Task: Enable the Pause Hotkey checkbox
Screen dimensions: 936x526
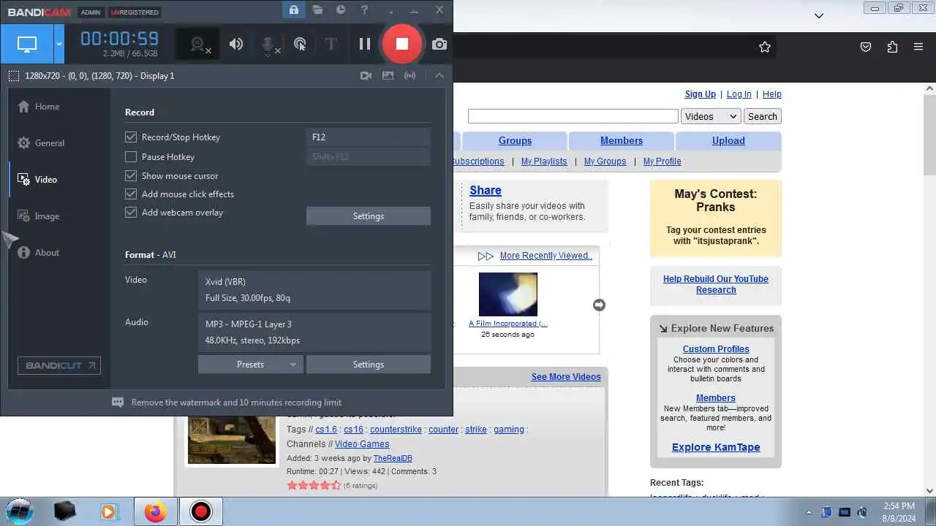Action: 131,156
